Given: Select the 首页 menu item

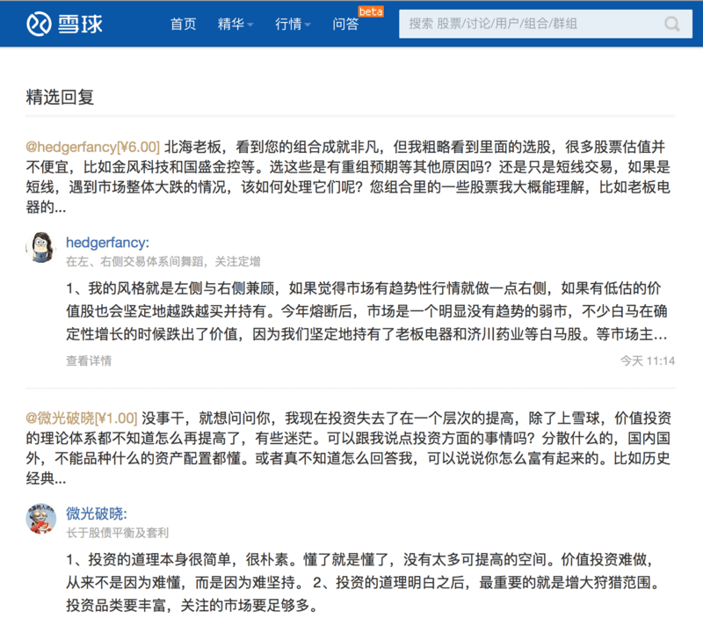Looking at the screenshot, I should 183,25.
